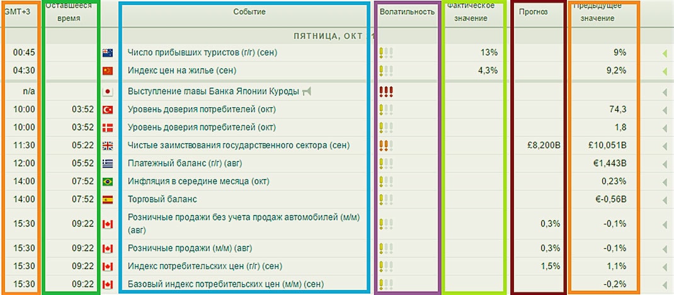Click the megaphone icon beside the Kuroda speech

point(307,92)
